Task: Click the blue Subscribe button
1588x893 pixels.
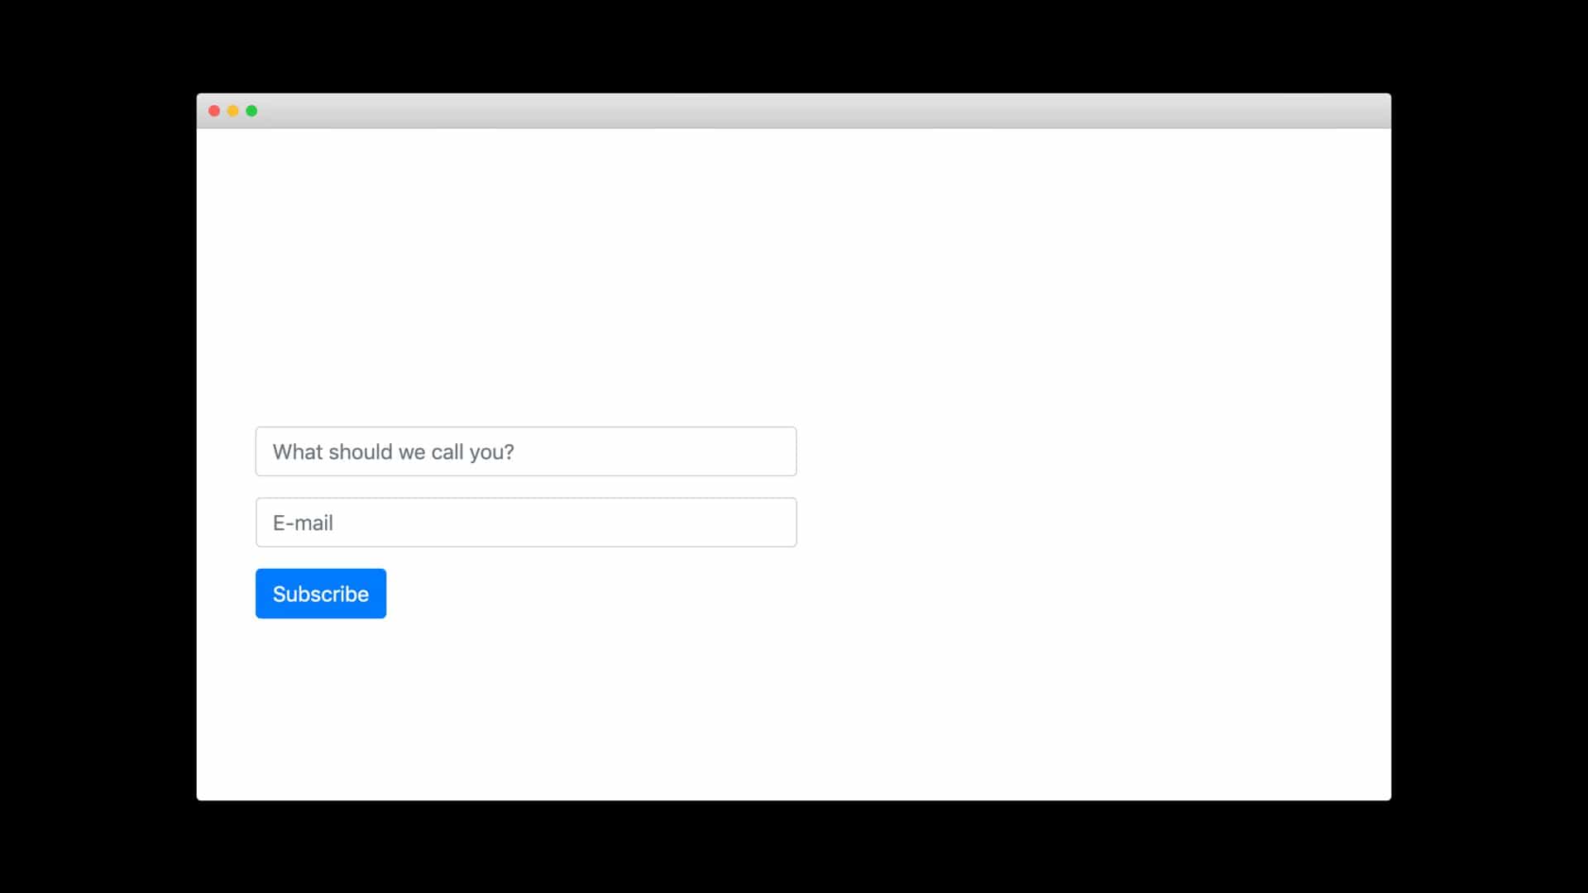Action: (x=321, y=594)
